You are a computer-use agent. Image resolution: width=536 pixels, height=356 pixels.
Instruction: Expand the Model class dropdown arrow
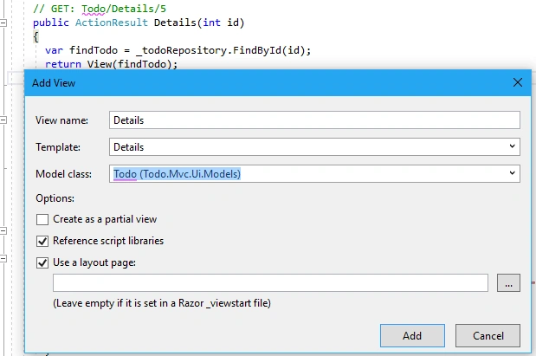(512, 173)
